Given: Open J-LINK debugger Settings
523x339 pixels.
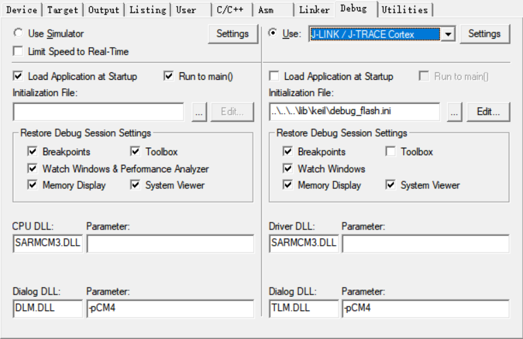Looking at the screenshot, I should (x=484, y=34).
